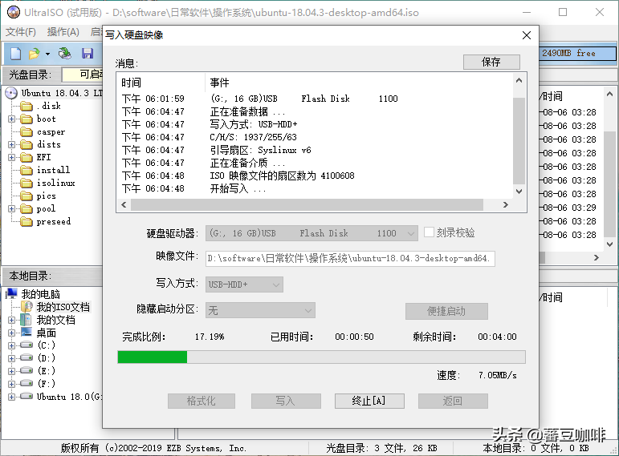Select the Ubuntu 18.0(G:) drive icon

[x=26, y=396]
